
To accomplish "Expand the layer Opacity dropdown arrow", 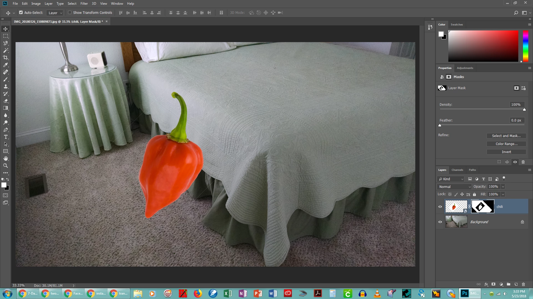I will [503, 187].
